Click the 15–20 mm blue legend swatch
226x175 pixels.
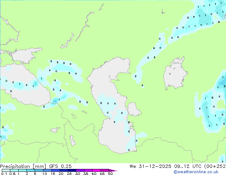56,170
